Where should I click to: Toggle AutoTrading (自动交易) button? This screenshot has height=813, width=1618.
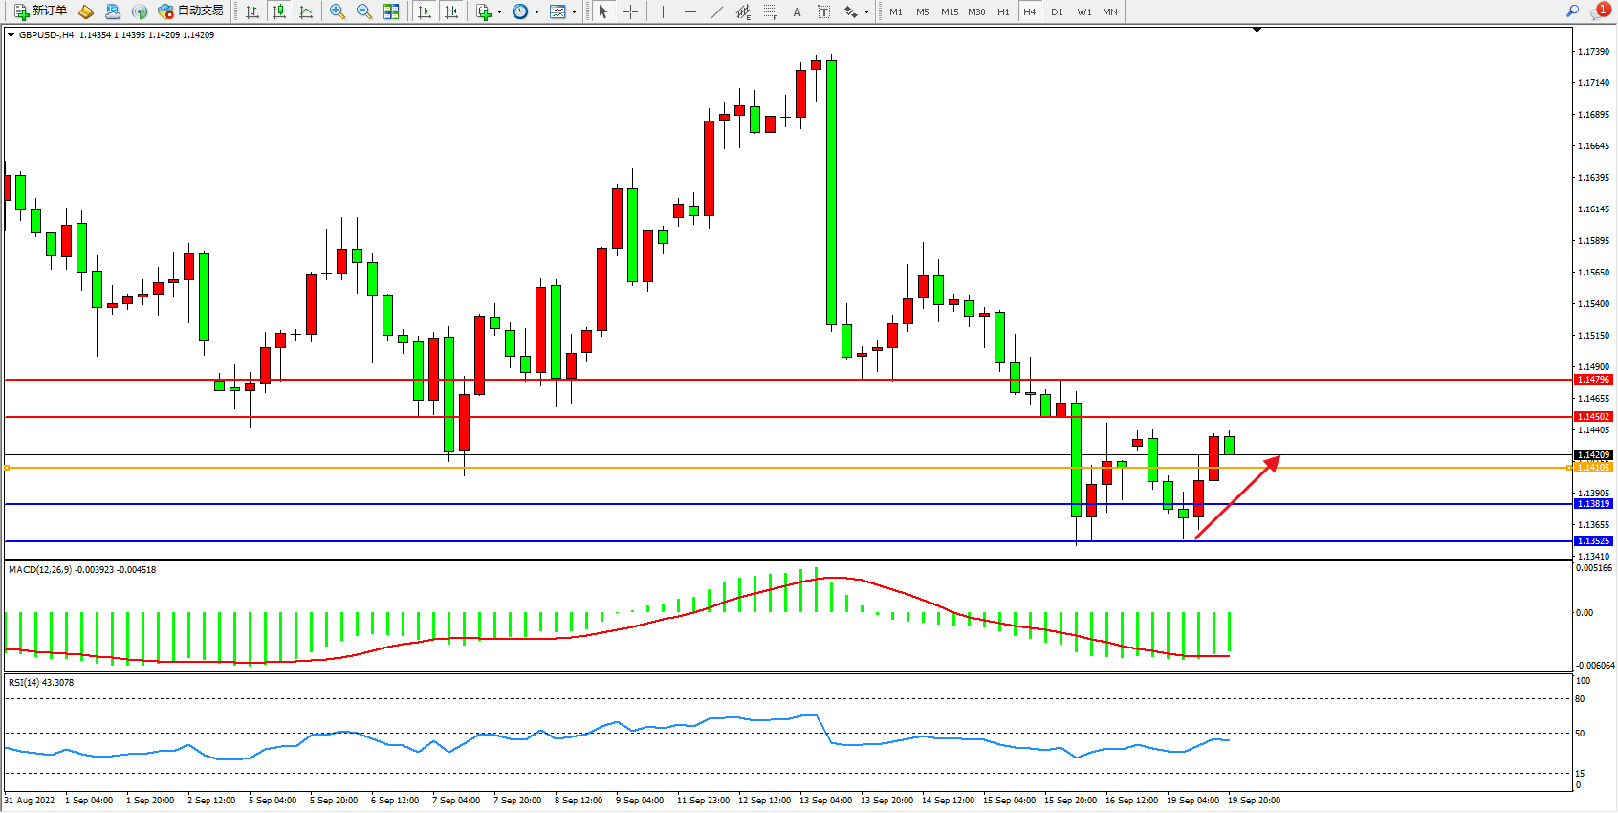pos(190,11)
